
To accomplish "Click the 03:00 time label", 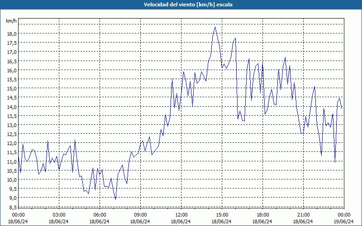I will [x=59, y=215].
